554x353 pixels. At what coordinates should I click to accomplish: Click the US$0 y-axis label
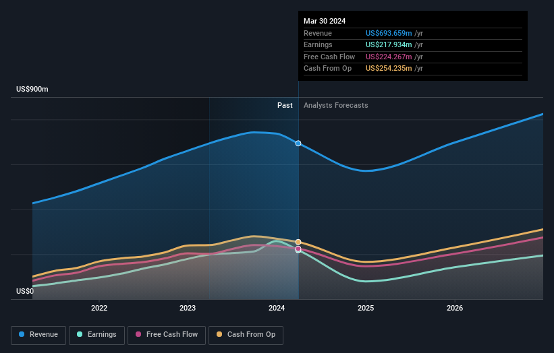click(25, 291)
